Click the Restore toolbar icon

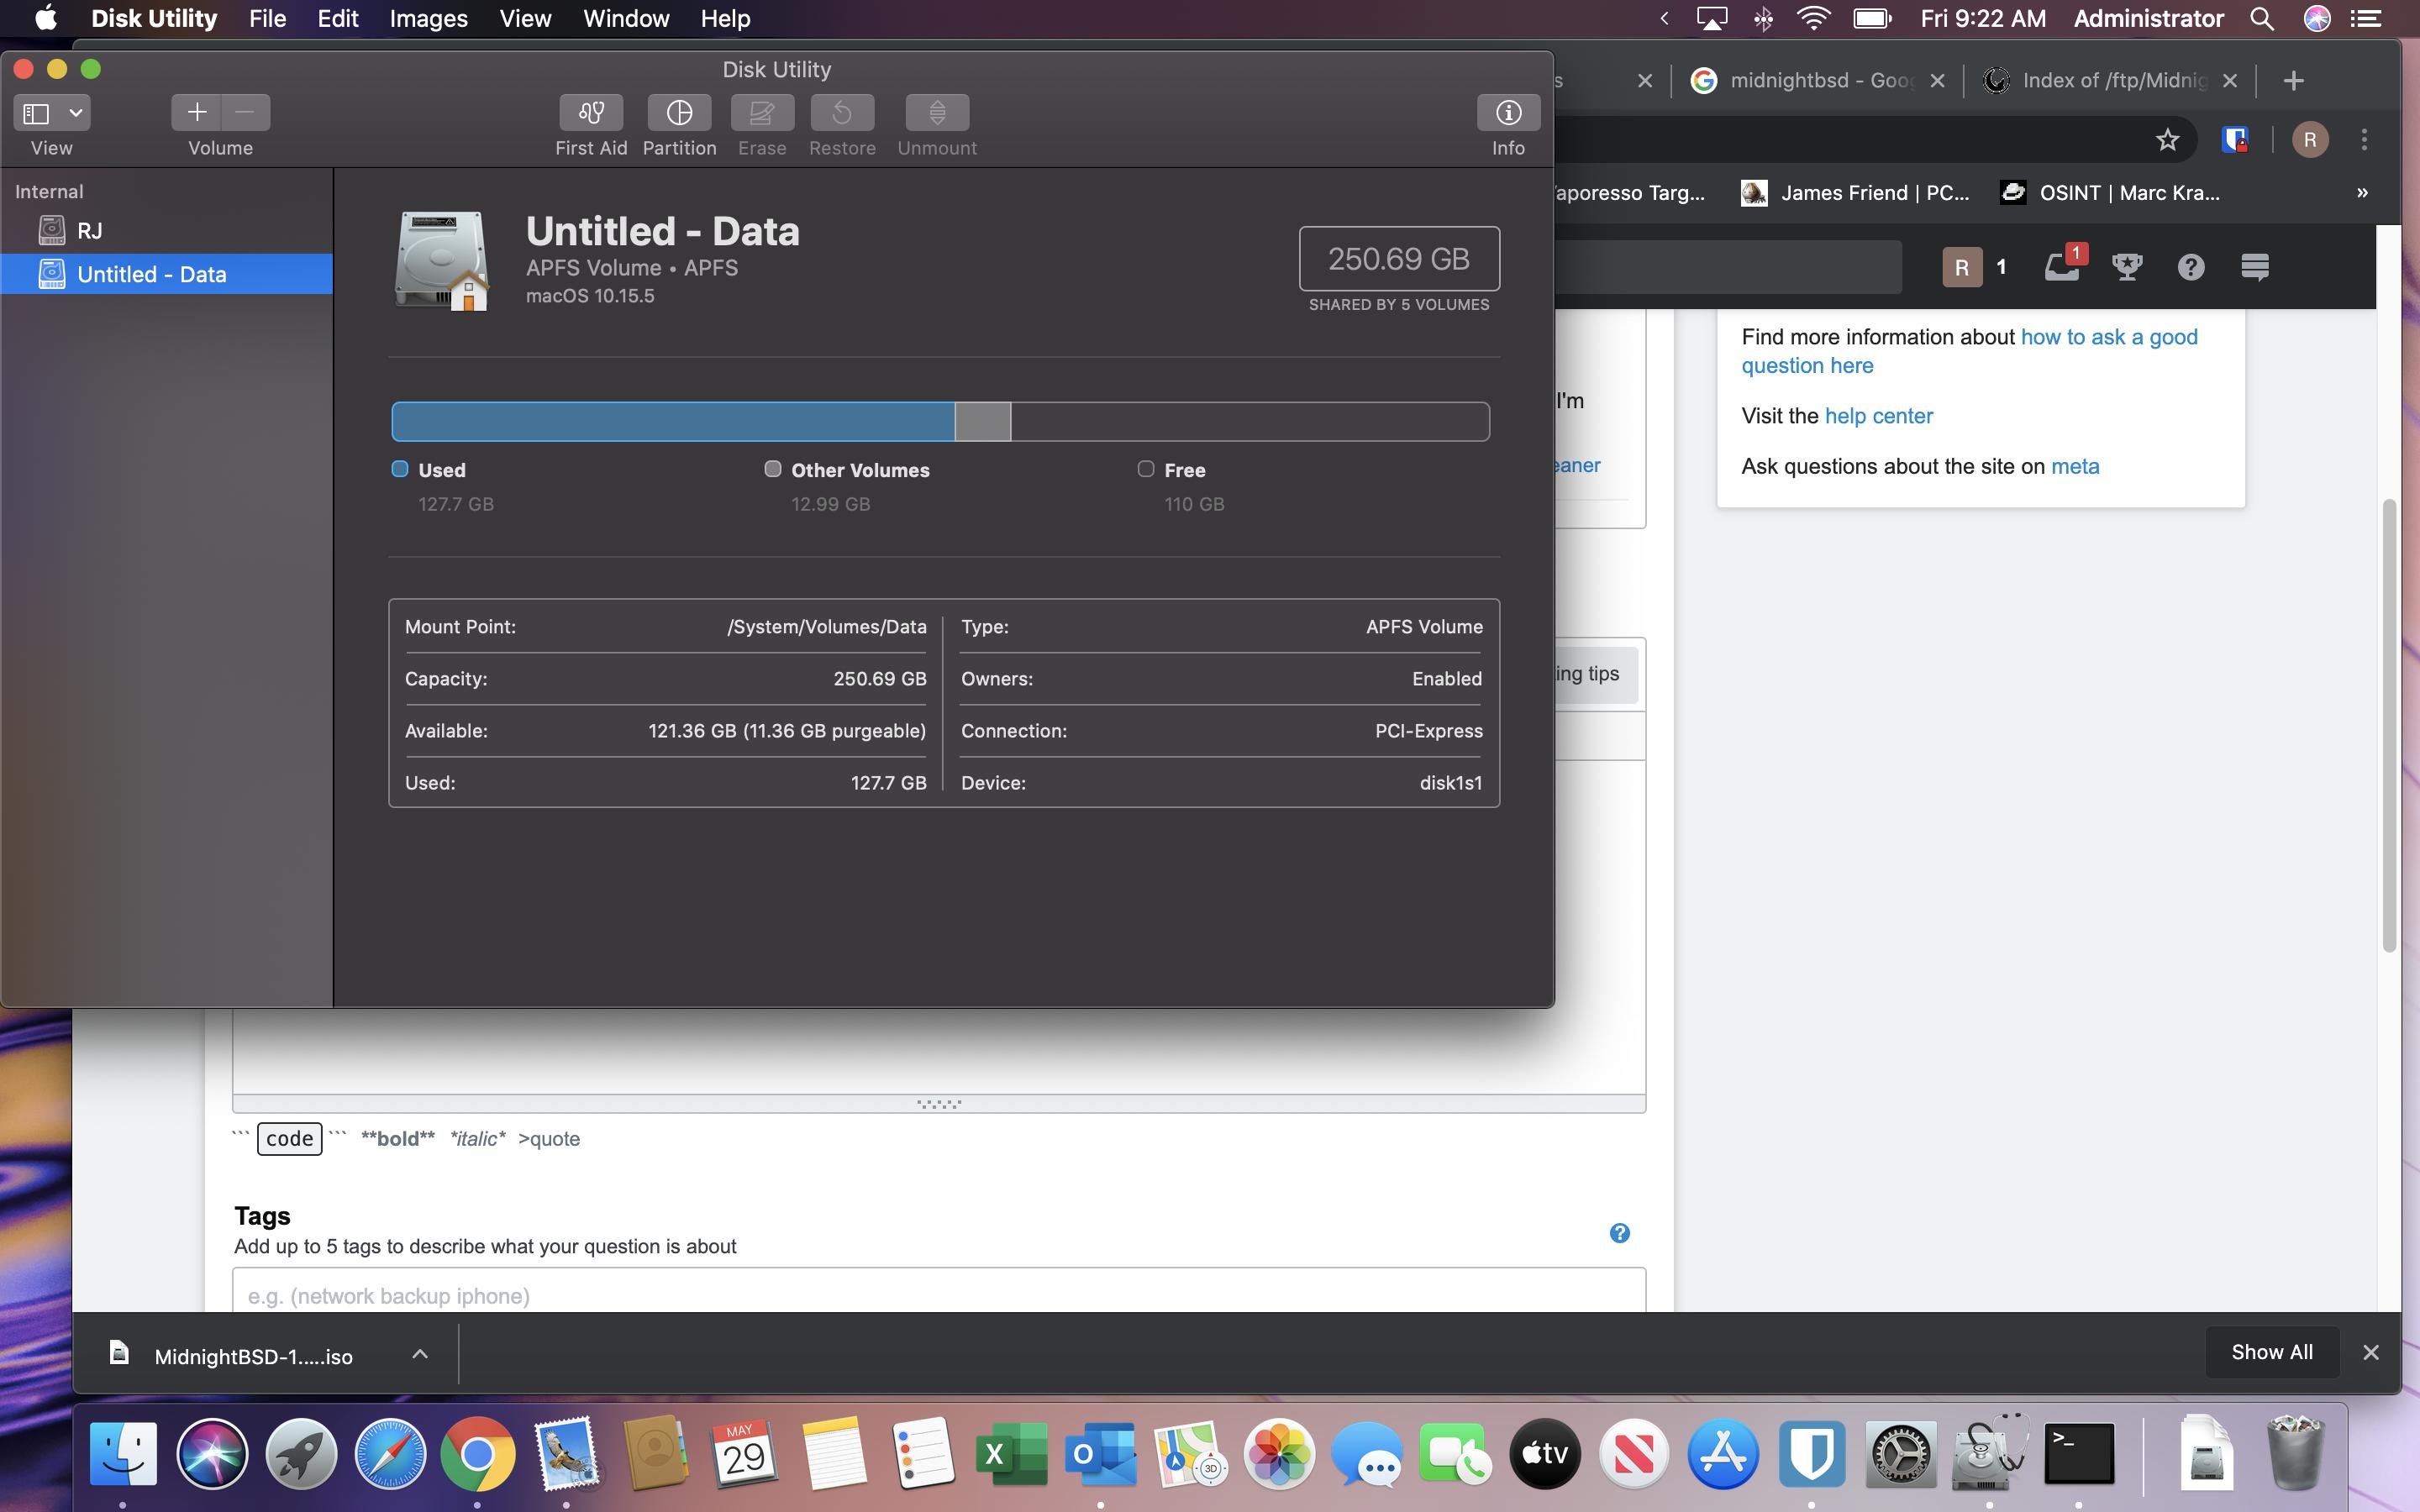(842, 113)
